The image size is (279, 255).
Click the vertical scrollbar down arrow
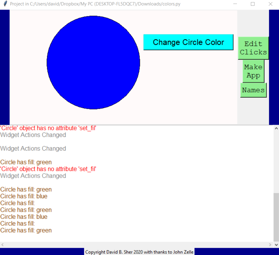point(276,245)
